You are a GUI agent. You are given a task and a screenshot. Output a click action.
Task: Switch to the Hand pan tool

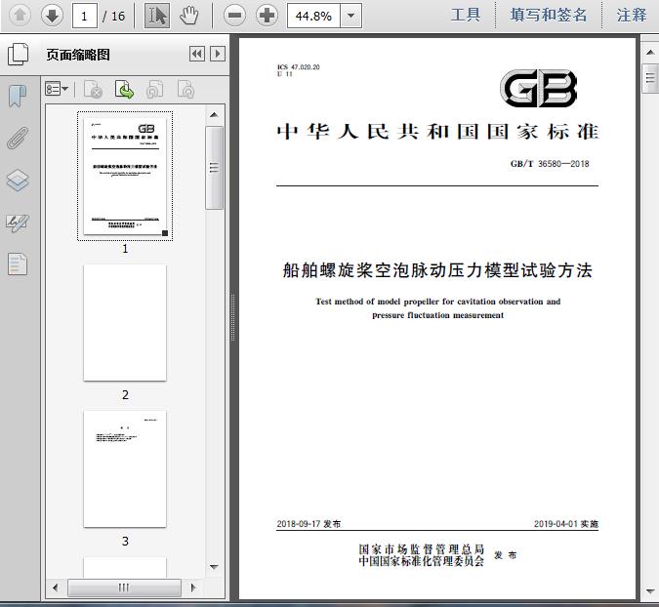188,15
